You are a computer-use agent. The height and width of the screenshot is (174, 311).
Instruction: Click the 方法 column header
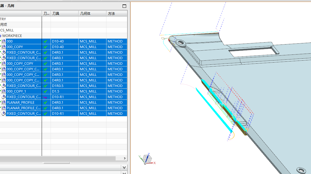[117, 14]
